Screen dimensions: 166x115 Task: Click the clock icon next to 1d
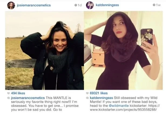[76, 5]
